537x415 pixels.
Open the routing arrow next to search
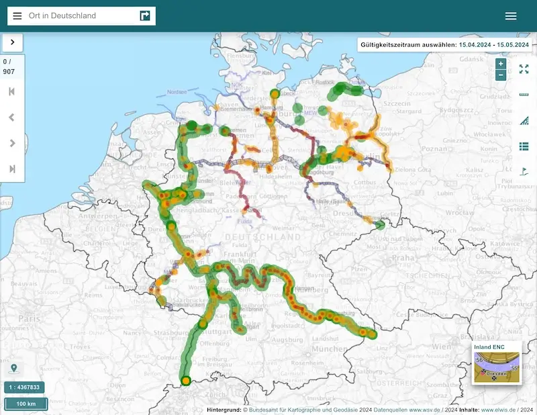[x=145, y=16]
